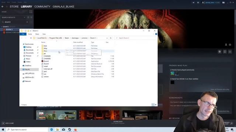Open USB Drive (D:) in navigation pane
The width and height of the screenshot is (236, 132).
click(29, 77)
